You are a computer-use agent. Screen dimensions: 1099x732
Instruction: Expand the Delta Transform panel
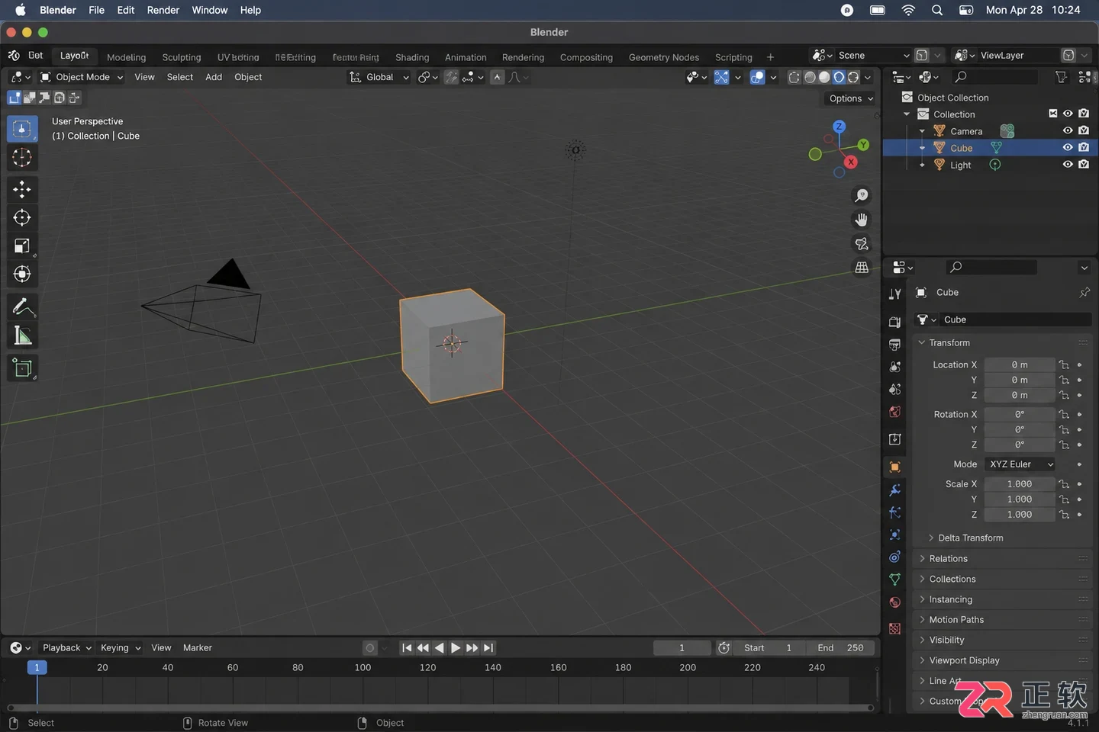click(x=970, y=538)
